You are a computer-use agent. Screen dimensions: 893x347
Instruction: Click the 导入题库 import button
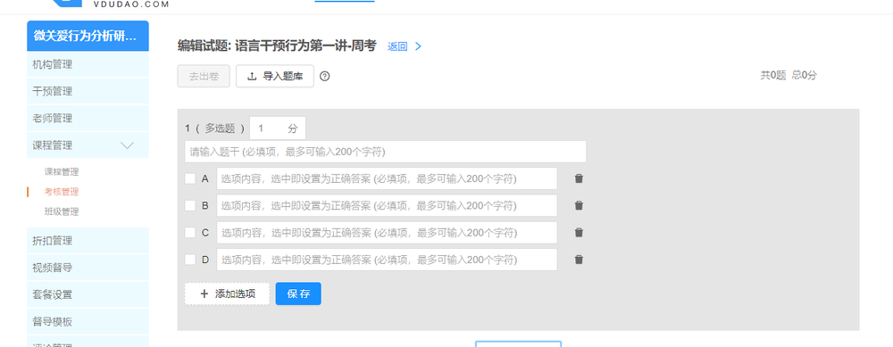click(275, 76)
